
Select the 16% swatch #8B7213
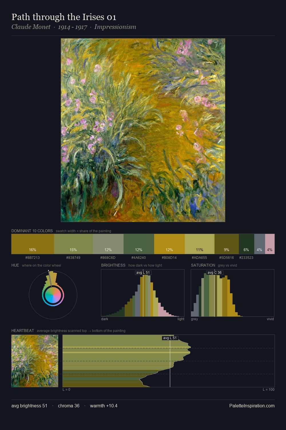coord(33,244)
